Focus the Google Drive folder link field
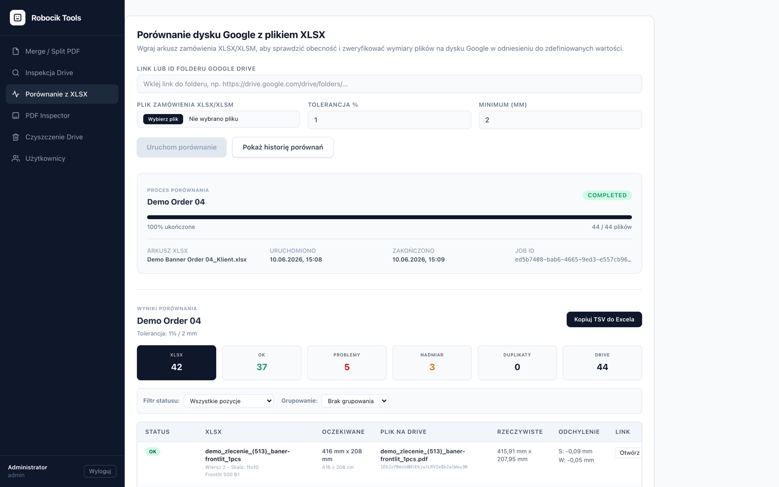Image resolution: width=779 pixels, height=487 pixels. pyautogui.click(x=389, y=84)
